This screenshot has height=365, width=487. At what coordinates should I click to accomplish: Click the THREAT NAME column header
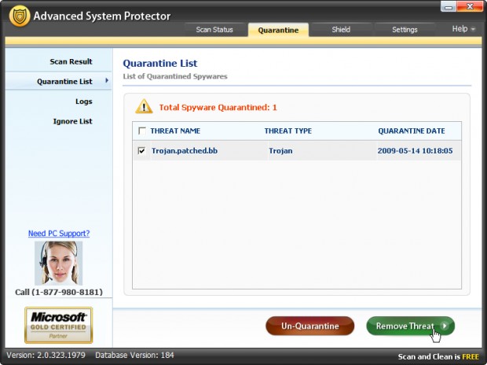pyautogui.click(x=175, y=131)
